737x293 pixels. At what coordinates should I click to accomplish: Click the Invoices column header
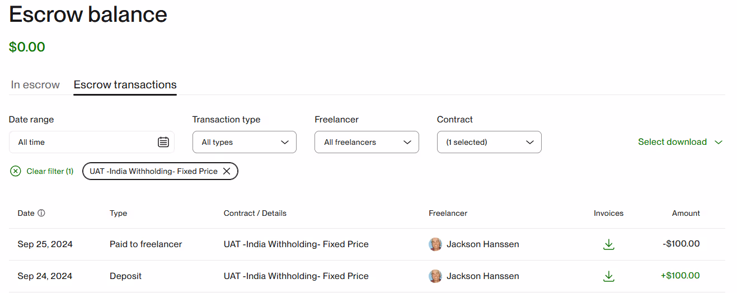point(609,213)
